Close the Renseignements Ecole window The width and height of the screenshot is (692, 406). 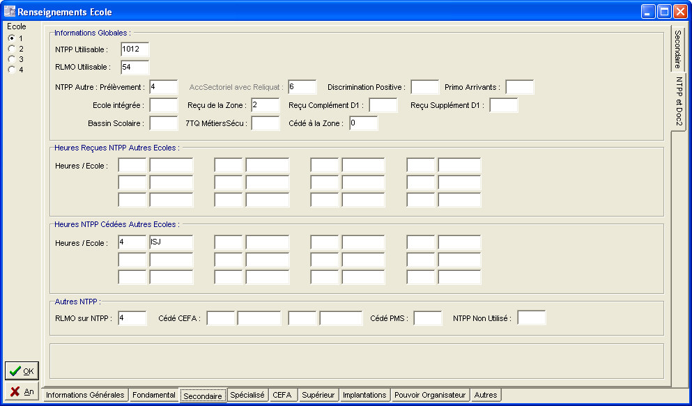tap(679, 11)
